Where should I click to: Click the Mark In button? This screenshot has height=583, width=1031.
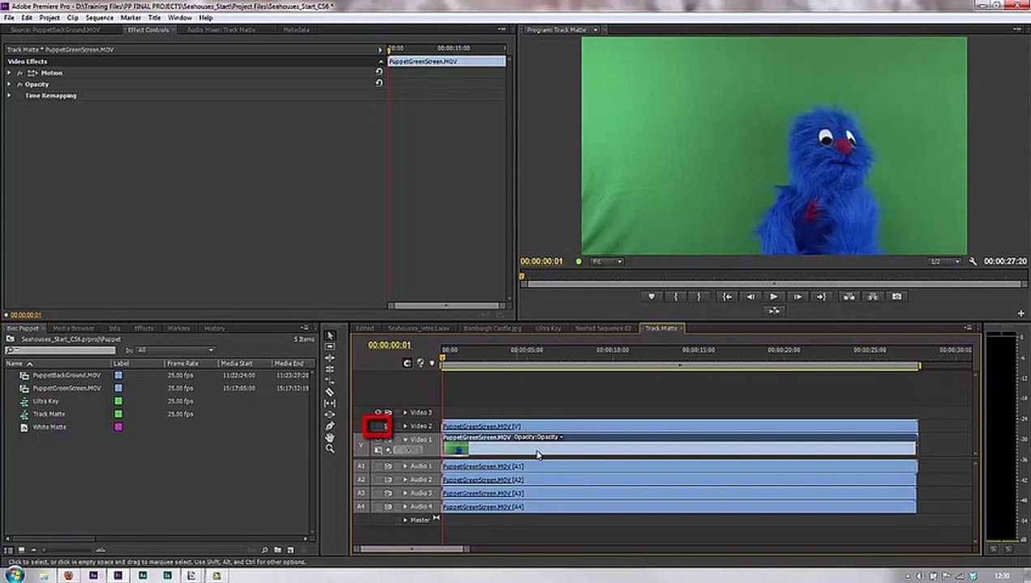point(675,296)
